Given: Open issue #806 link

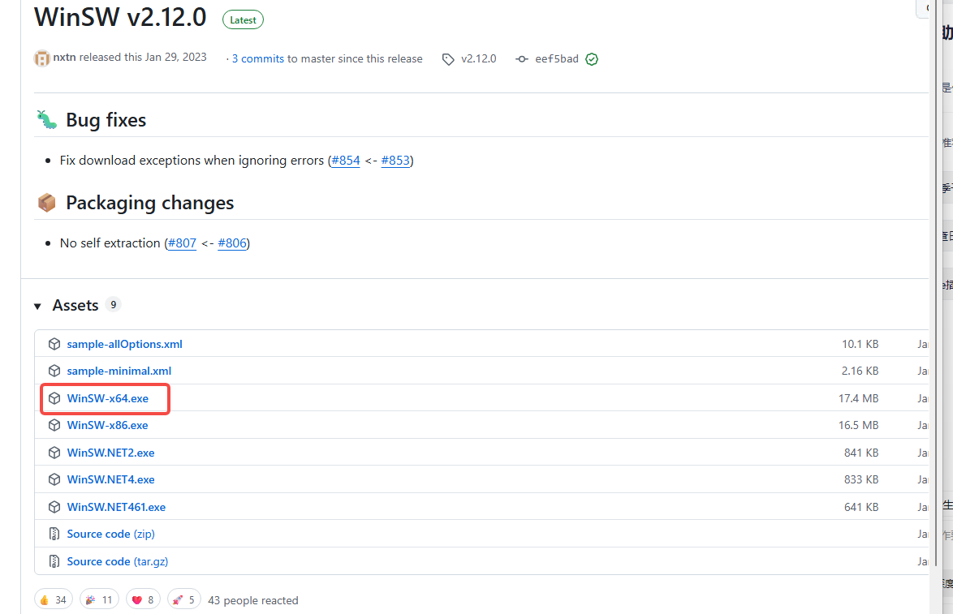Looking at the screenshot, I should [x=232, y=243].
